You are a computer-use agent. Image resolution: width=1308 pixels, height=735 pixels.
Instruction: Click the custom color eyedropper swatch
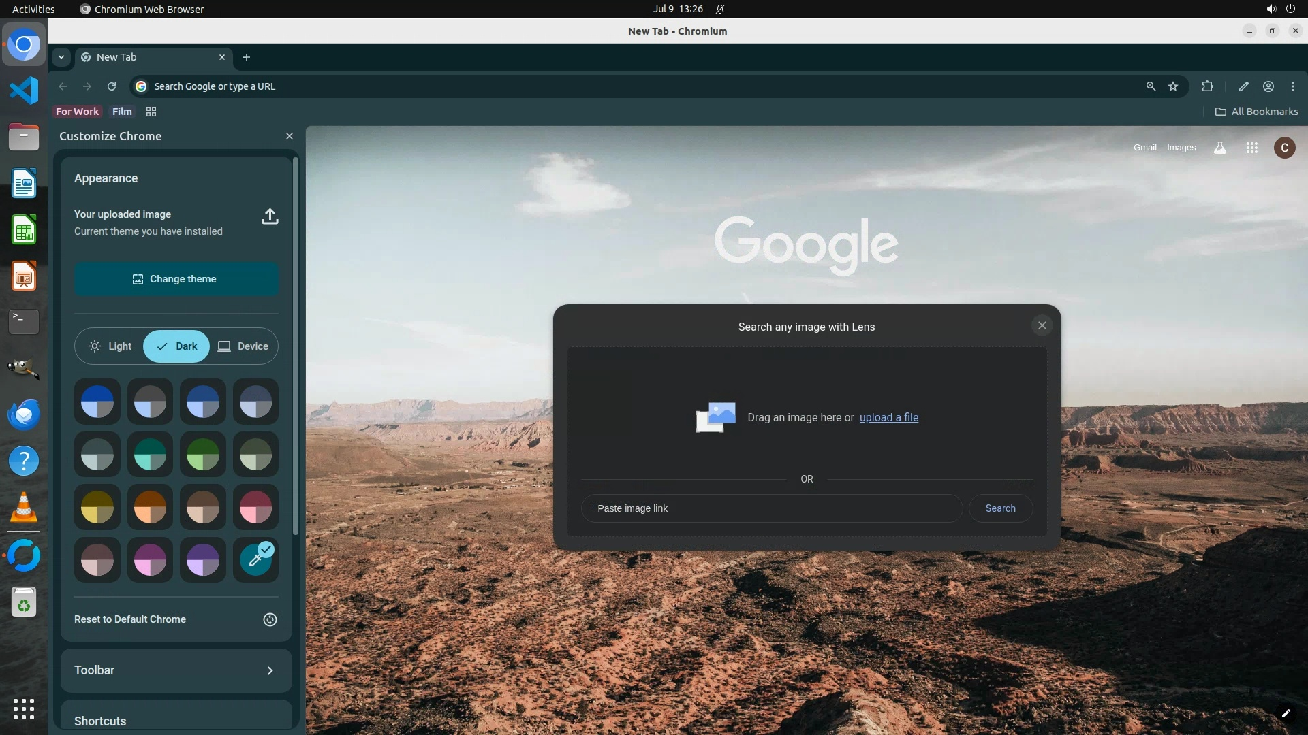click(255, 559)
